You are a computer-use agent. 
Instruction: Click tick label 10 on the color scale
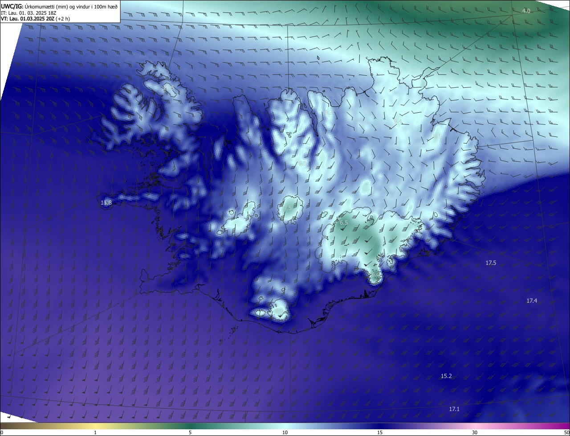[x=285, y=432]
